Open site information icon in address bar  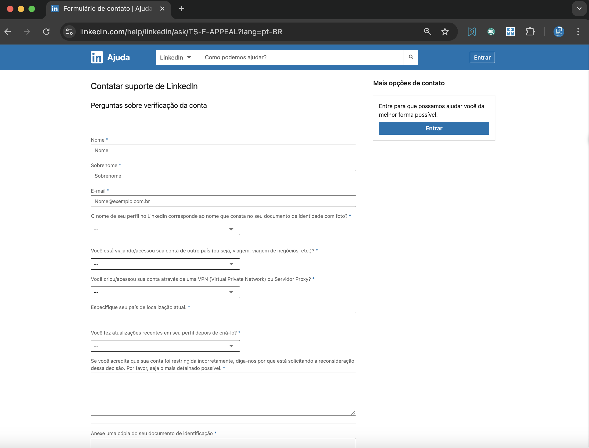point(69,32)
